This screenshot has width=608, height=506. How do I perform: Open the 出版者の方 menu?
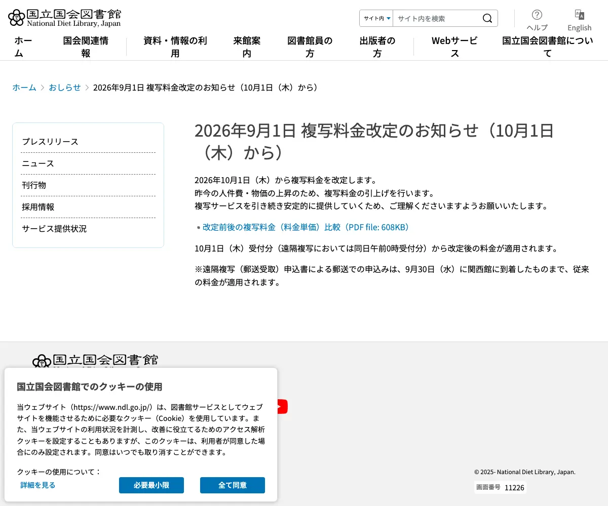(377, 47)
